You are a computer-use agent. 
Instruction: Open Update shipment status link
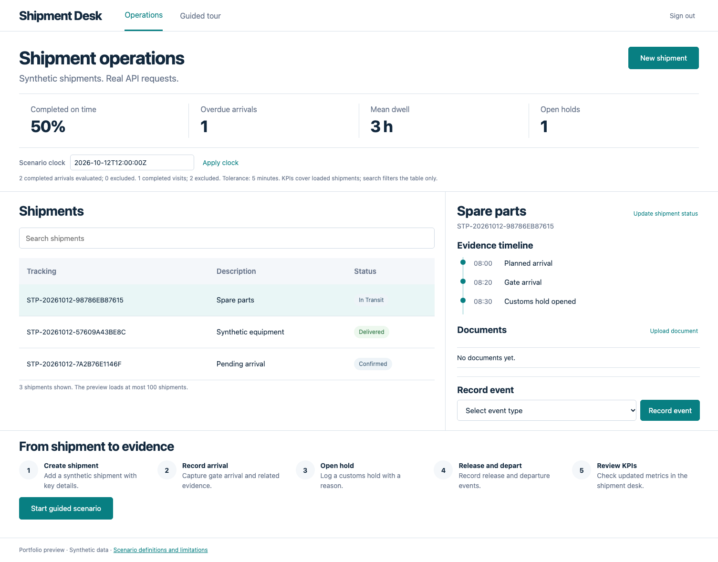[666, 214]
